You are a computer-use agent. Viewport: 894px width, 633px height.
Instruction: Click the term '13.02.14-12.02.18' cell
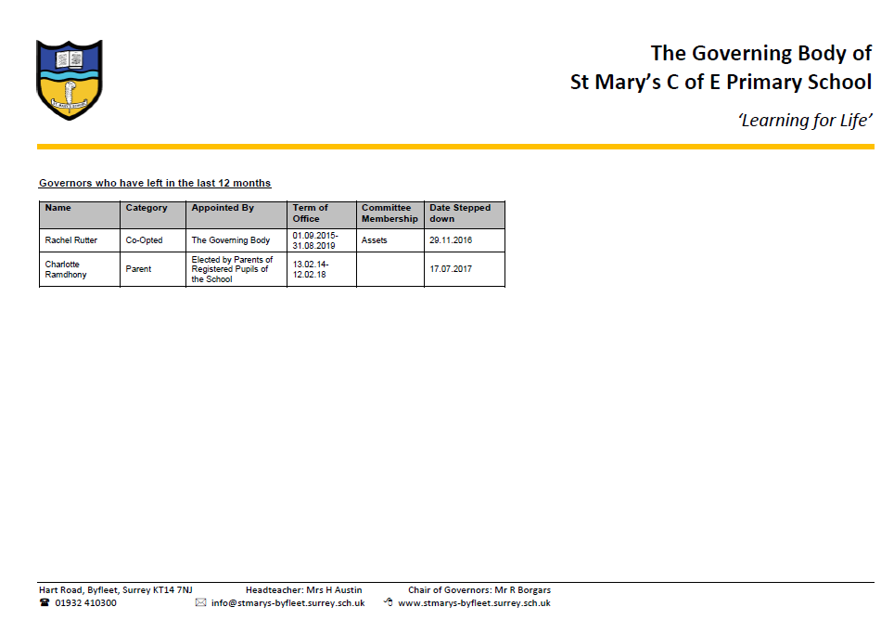(x=322, y=269)
